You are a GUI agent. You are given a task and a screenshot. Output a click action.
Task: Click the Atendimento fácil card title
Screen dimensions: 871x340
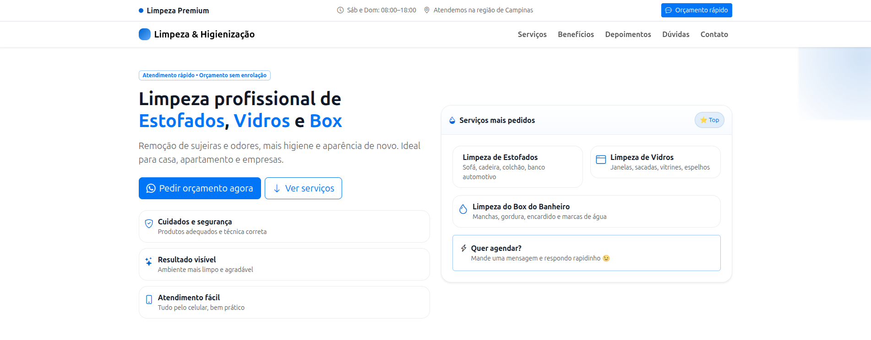(x=189, y=297)
